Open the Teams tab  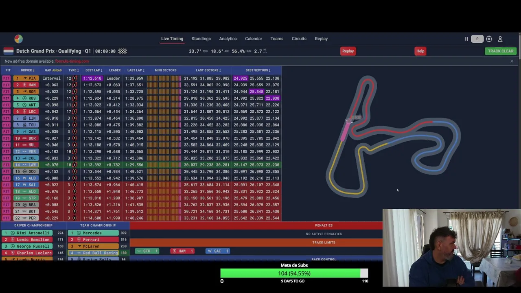click(277, 39)
